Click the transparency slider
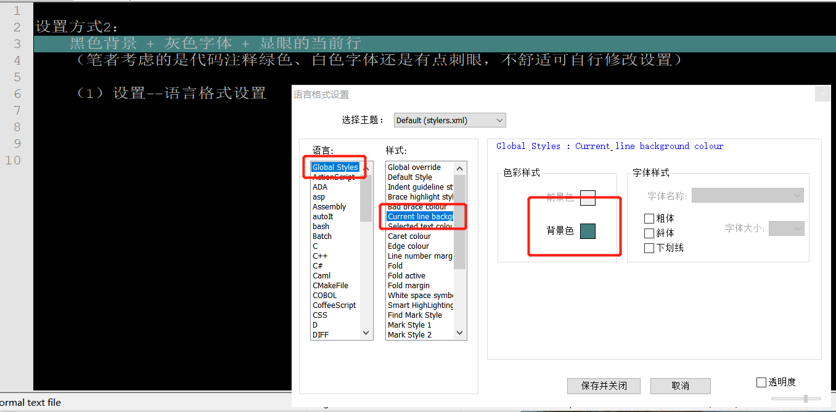This screenshot has height=412, width=836. 796,398
